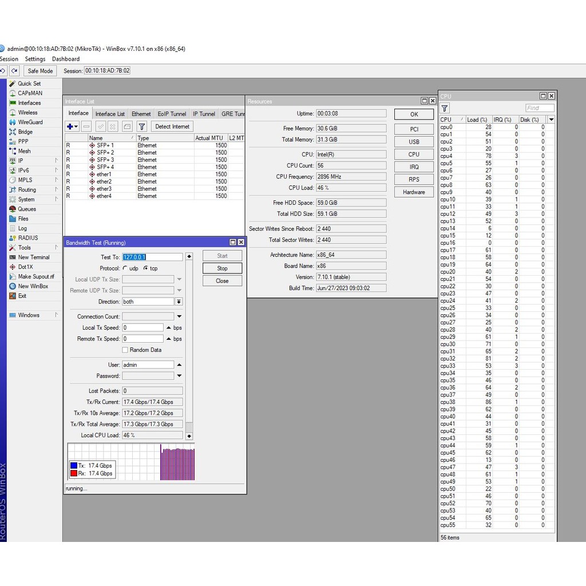Open the Settings menu
The width and height of the screenshot is (586, 586).
(35, 59)
